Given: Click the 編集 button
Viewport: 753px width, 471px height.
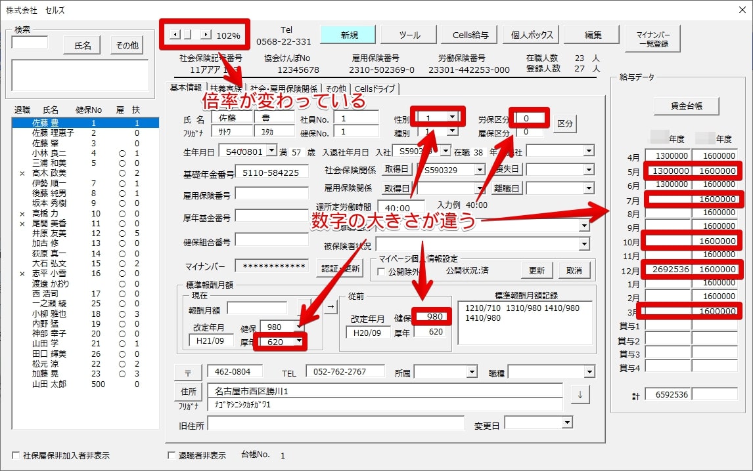Looking at the screenshot, I should coord(593,35).
